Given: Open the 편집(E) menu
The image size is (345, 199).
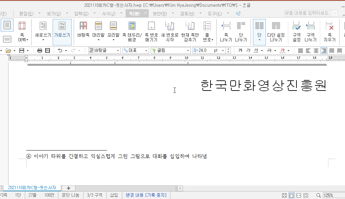Looking at the screenshot, I should click(26, 14).
